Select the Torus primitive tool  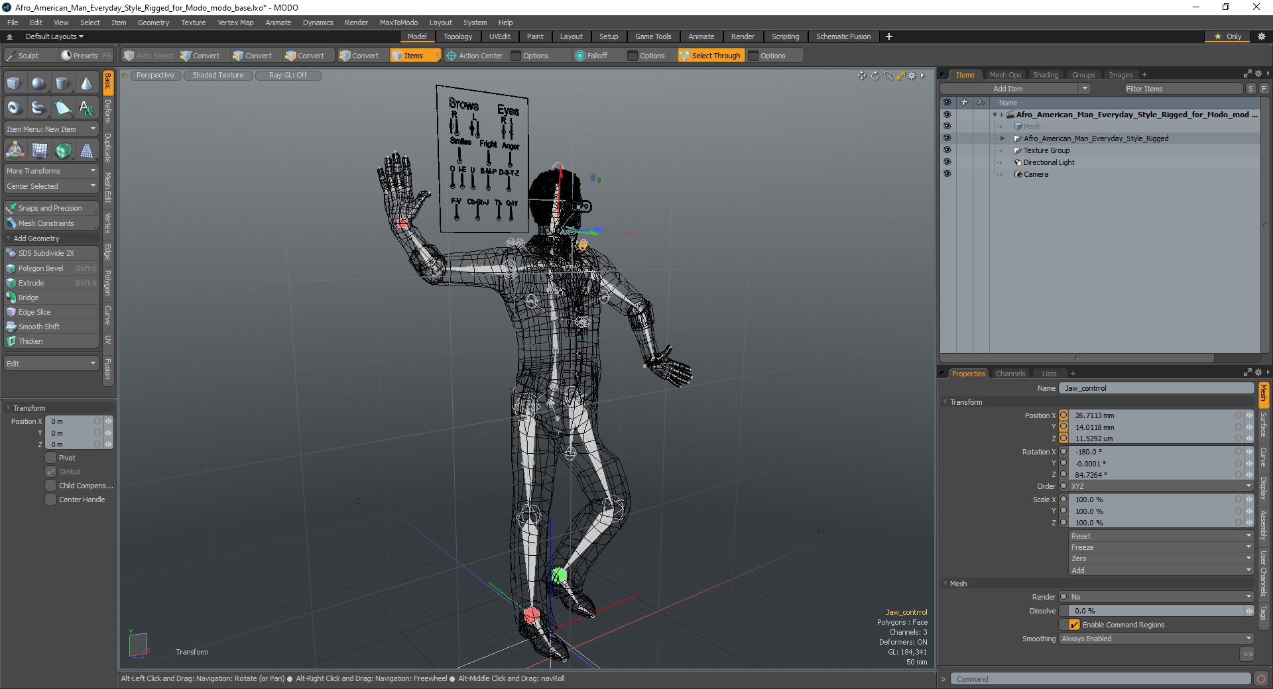coord(14,107)
